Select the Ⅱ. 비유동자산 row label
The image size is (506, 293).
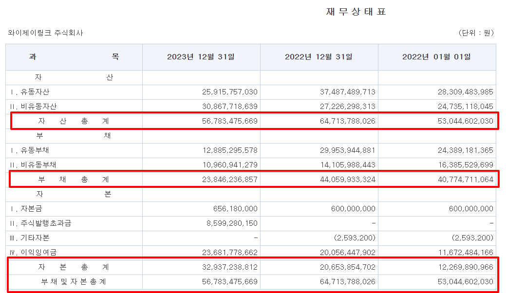(33, 107)
